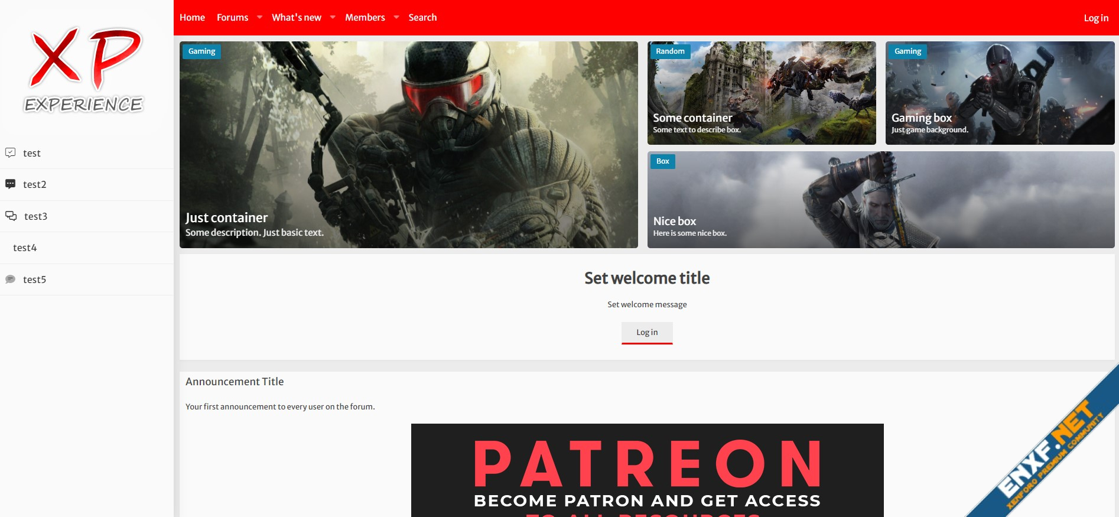Select the Random category tag
Viewport: 1119px width, 517px height.
click(x=670, y=51)
